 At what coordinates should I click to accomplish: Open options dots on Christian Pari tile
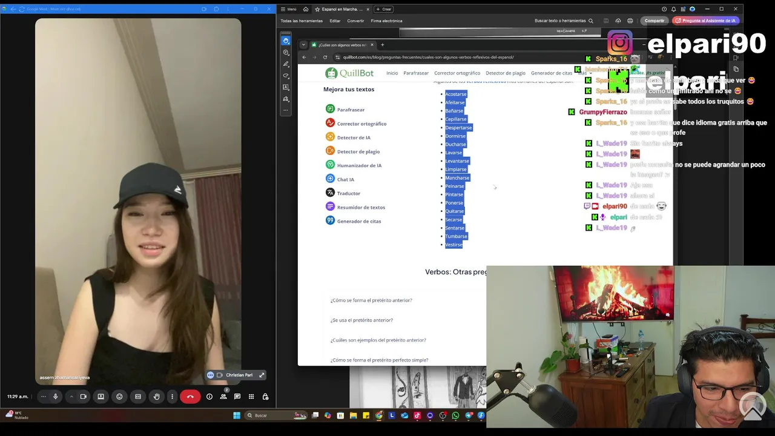pos(210,375)
